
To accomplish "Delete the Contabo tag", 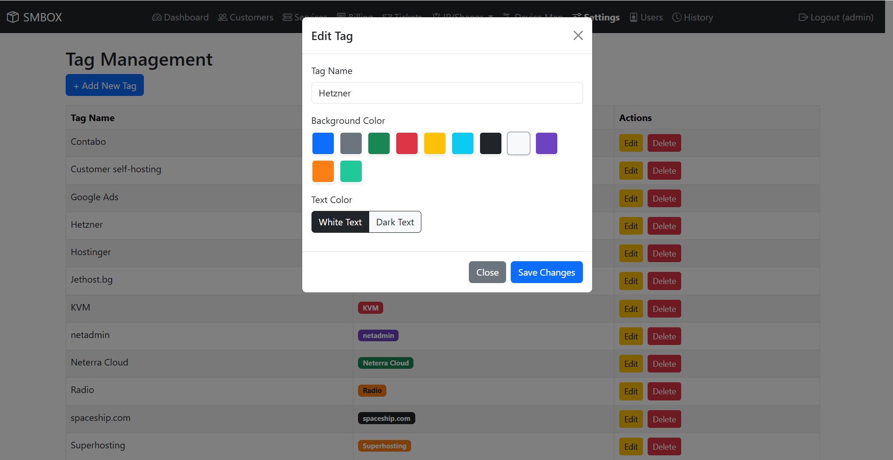I will point(664,143).
